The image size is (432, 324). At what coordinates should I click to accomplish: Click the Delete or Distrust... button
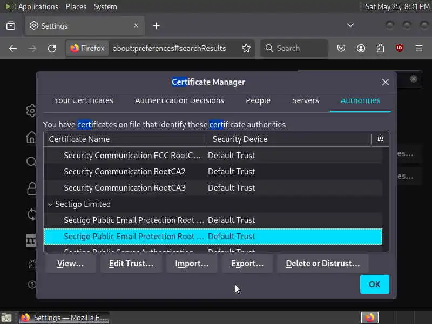[322, 264]
